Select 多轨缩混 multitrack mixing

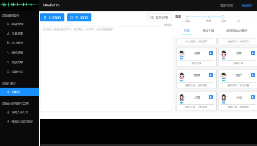point(17,43)
